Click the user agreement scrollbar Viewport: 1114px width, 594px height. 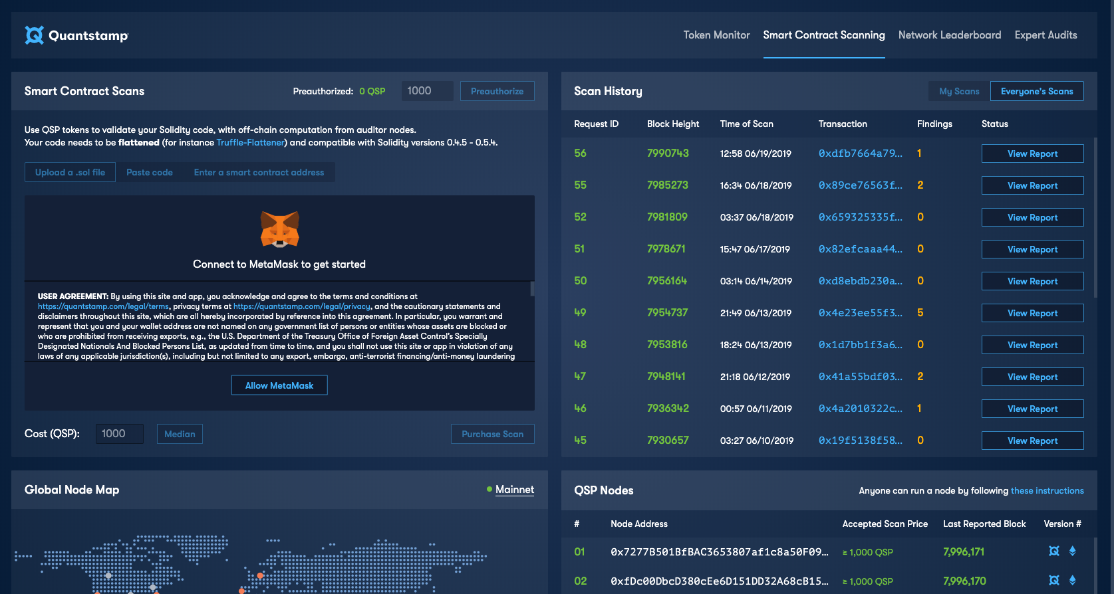click(532, 288)
